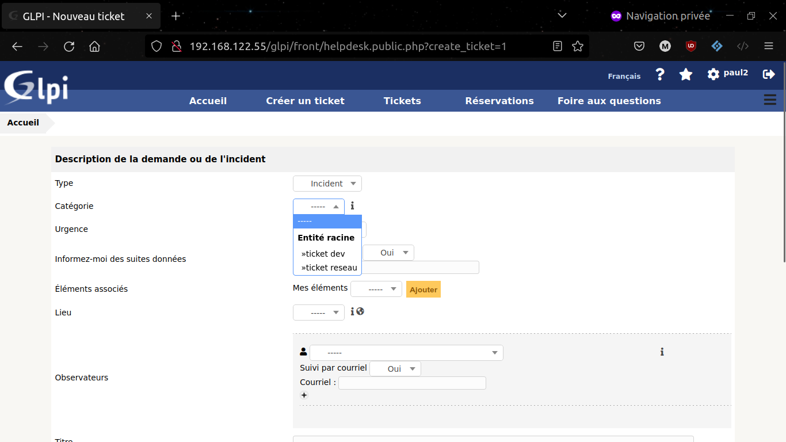Open the Oui dropdown under Informez-moi
The height and width of the screenshot is (442, 786).
(388, 253)
